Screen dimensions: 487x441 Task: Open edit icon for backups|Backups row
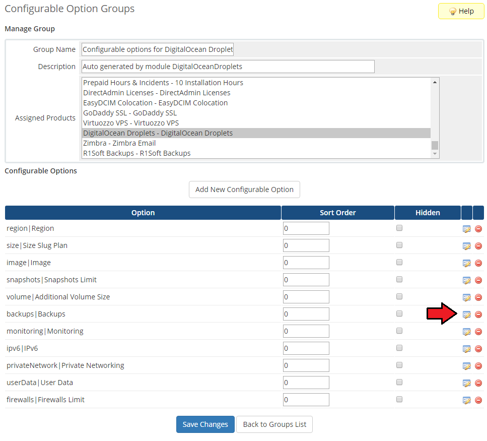466,314
